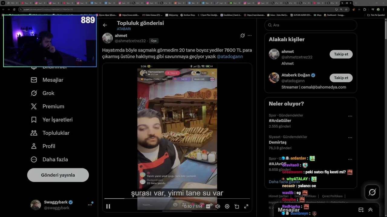This screenshot has width=387, height=217.
Task: Open Swaggybark account switcher menu
Action: pyautogui.click(x=90, y=205)
